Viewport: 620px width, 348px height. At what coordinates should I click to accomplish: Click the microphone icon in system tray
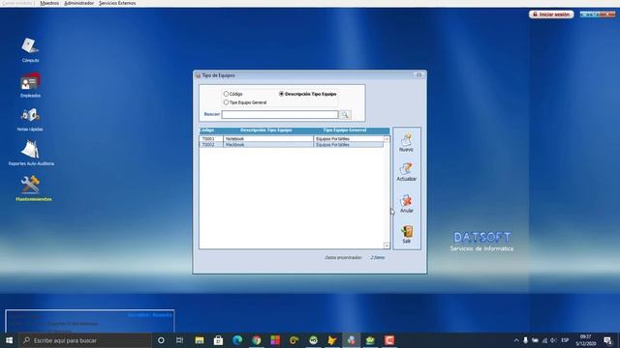click(525, 340)
